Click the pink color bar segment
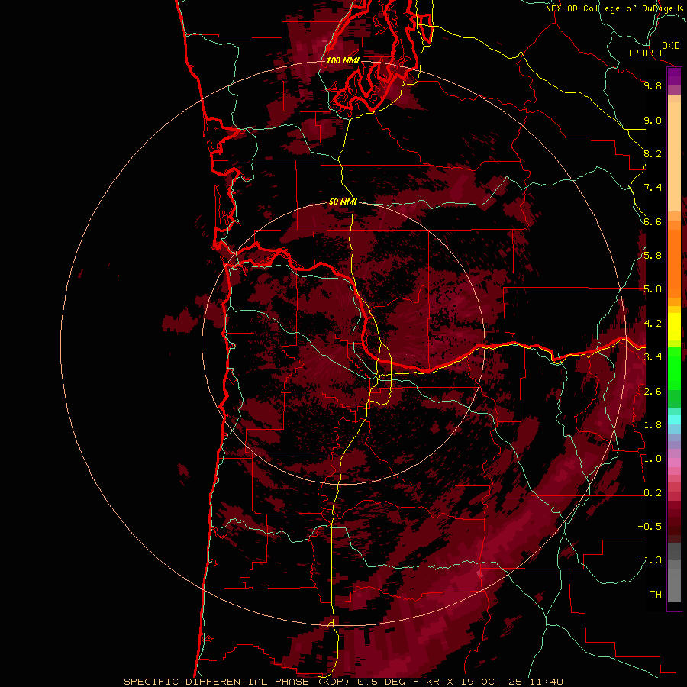 [x=674, y=463]
